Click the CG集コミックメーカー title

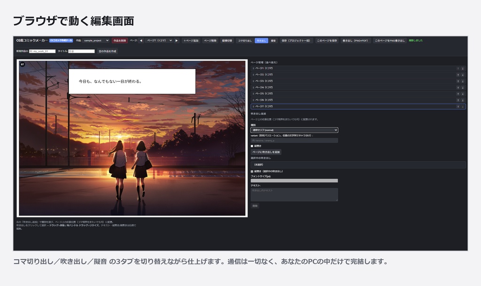(32, 40)
